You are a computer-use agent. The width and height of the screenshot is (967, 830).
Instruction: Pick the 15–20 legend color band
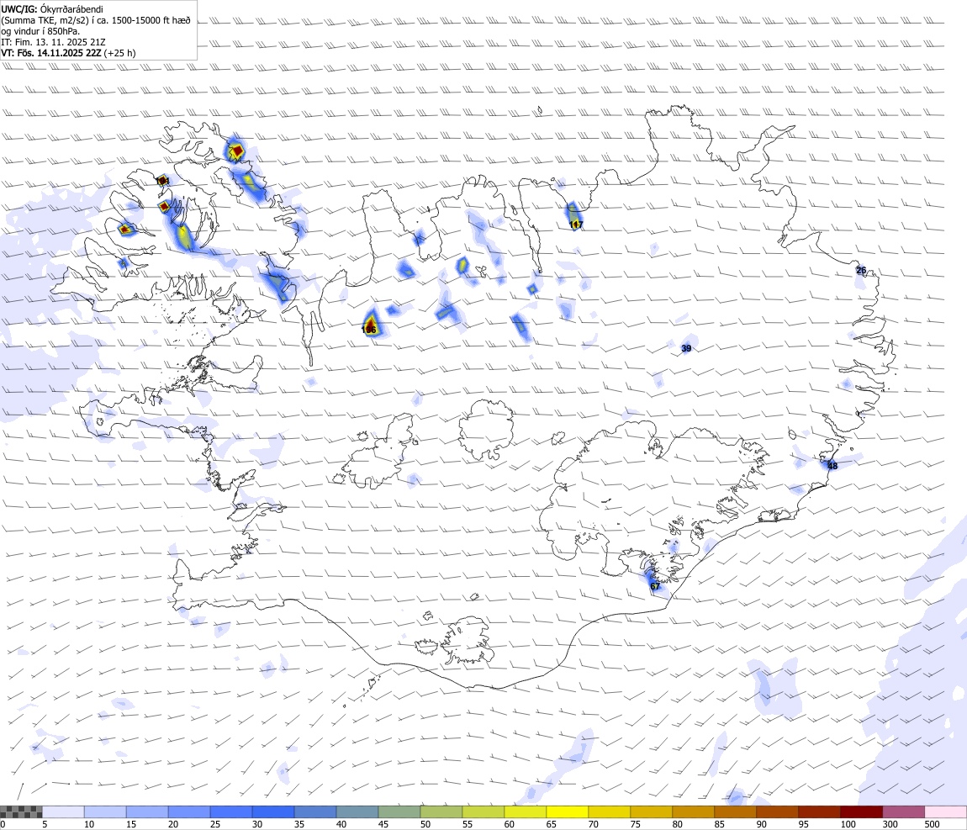[x=147, y=811]
